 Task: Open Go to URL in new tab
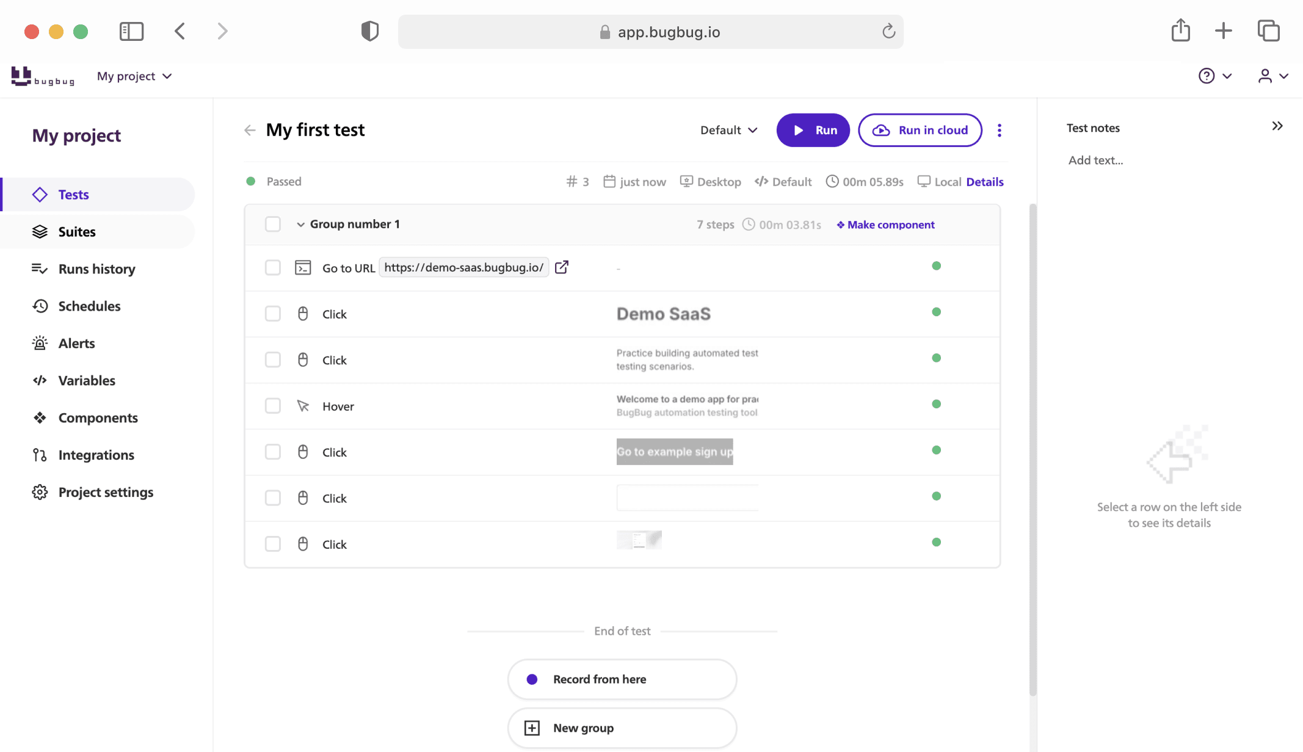tap(561, 267)
